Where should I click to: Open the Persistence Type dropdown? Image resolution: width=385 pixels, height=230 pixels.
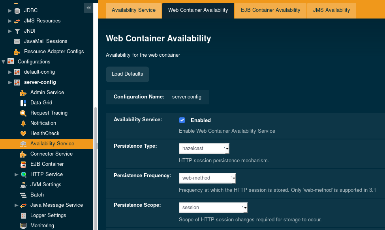point(204,148)
